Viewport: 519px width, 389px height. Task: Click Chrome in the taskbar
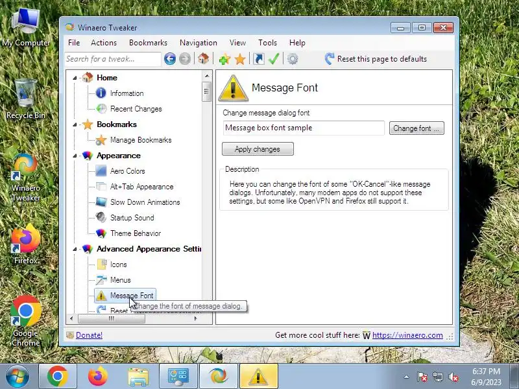(x=58, y=376)
